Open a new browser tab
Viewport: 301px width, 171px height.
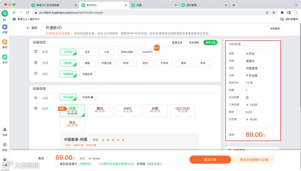coord(234,5)
